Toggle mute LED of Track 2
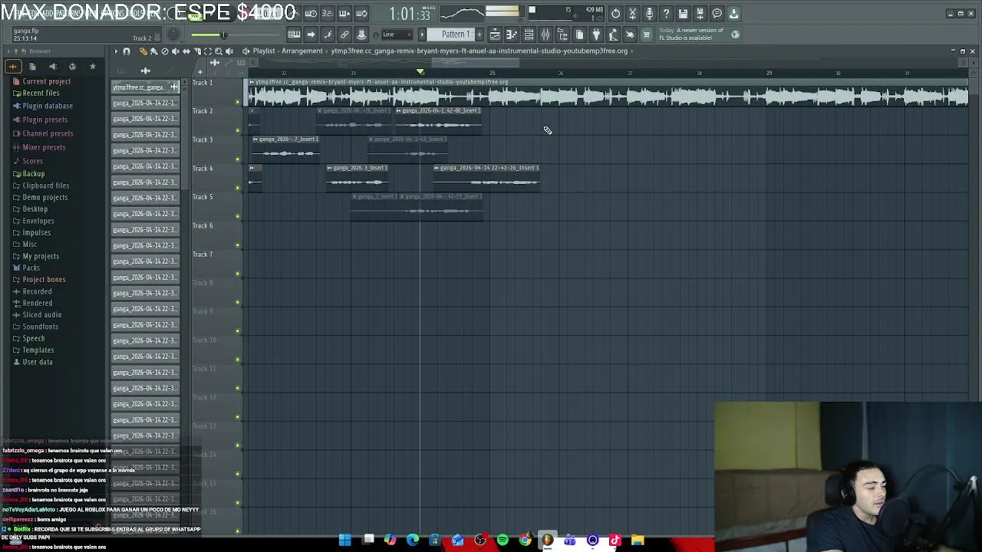This screenshot has height=552, width=982. [238, 130]
